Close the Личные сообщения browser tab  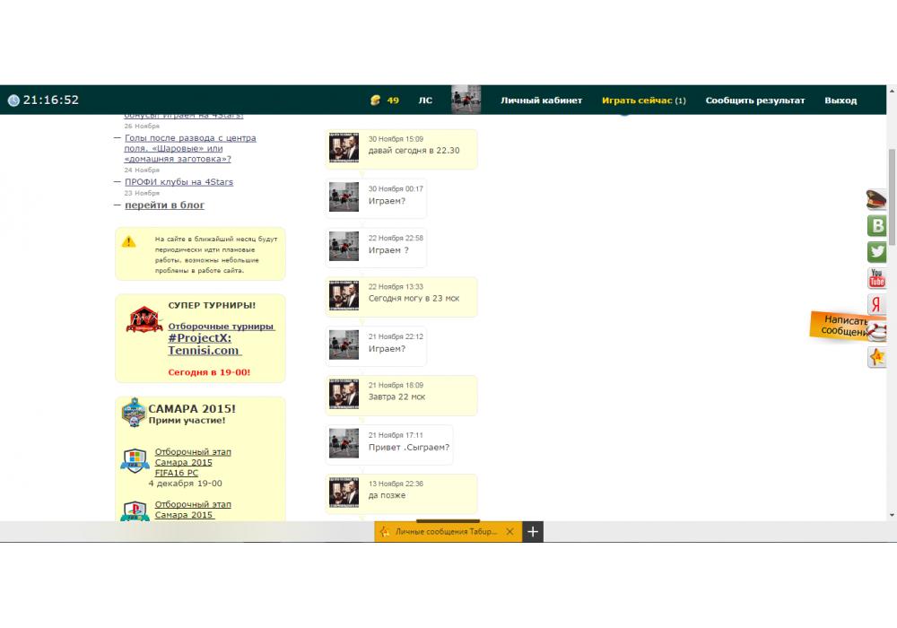click(x=509, y=532)
